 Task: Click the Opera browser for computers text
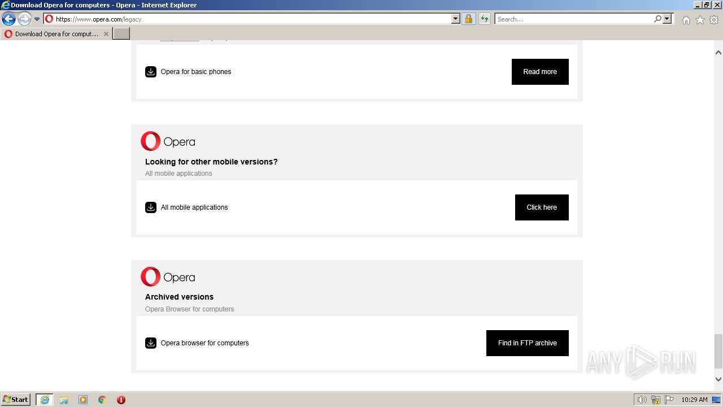[205, 343]
